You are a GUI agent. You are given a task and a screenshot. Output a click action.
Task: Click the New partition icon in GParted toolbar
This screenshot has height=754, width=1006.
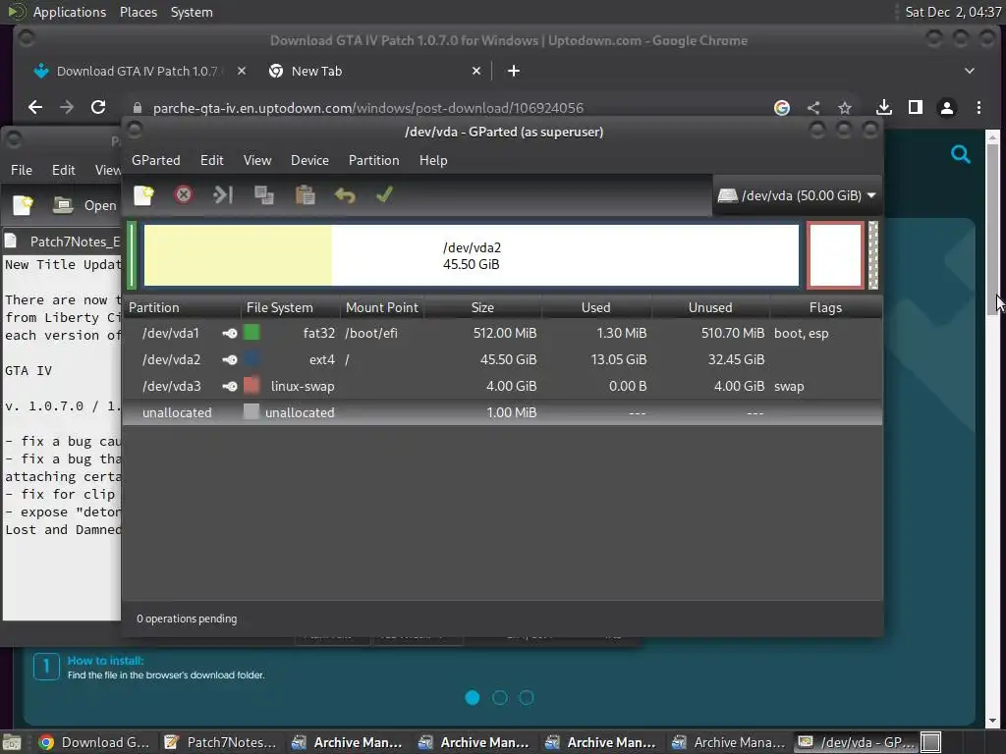tap(143, 195)
